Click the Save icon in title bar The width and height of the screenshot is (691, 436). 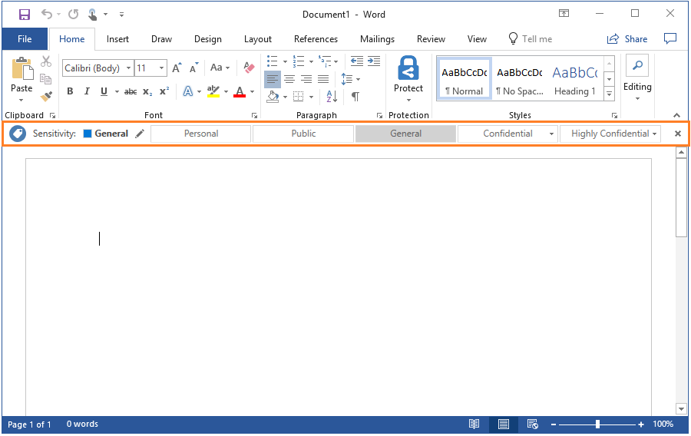25,15
